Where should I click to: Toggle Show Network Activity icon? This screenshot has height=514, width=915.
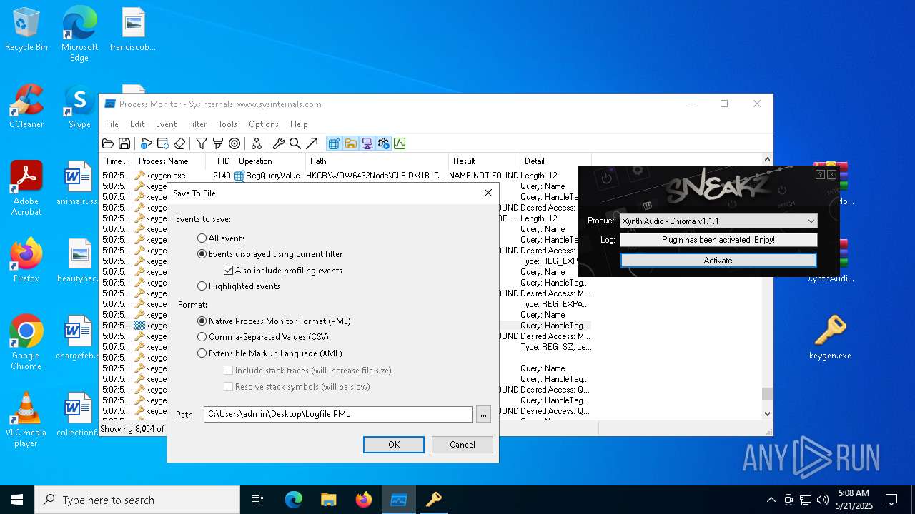click(367, 143)
